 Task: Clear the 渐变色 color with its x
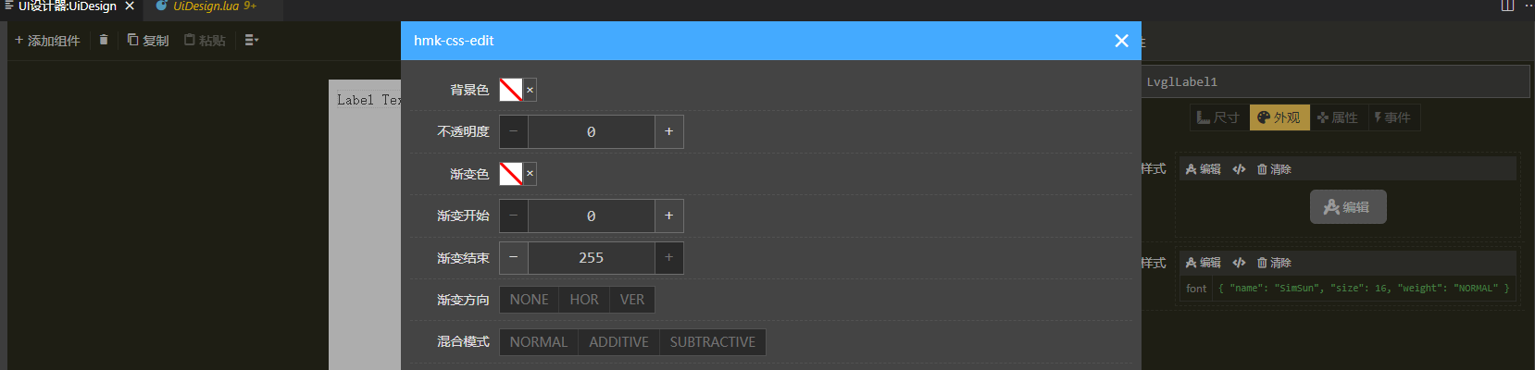click(530, 173)
